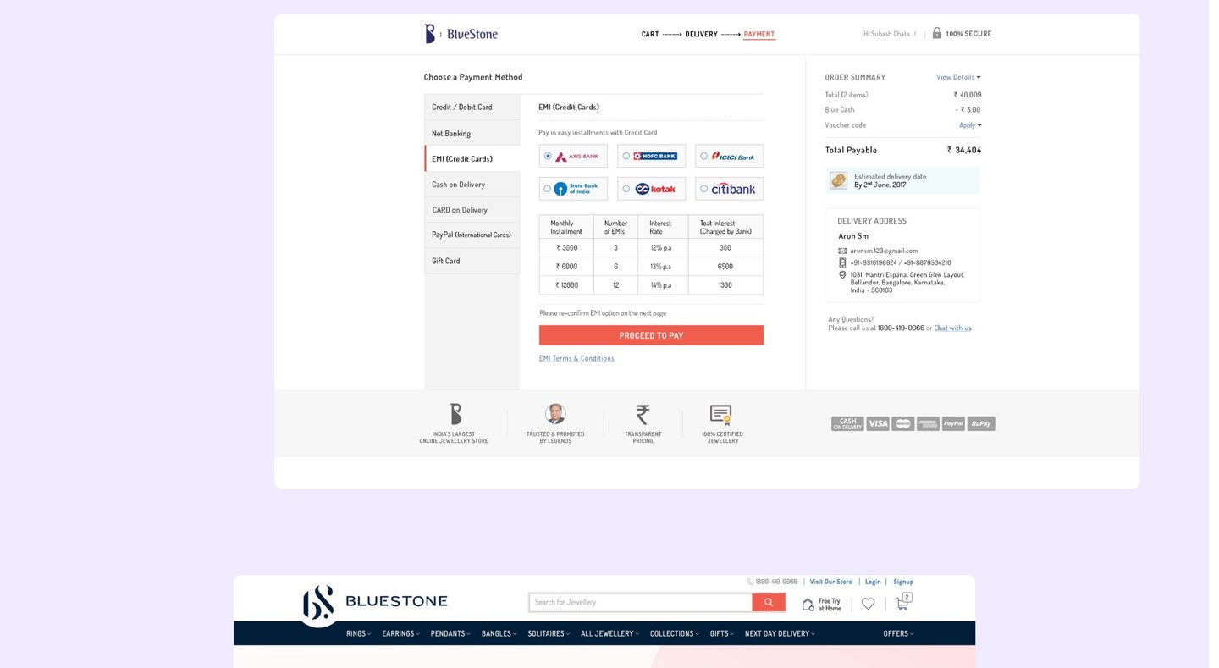Open the wishlist heart icon

click(x=868, y=604)
